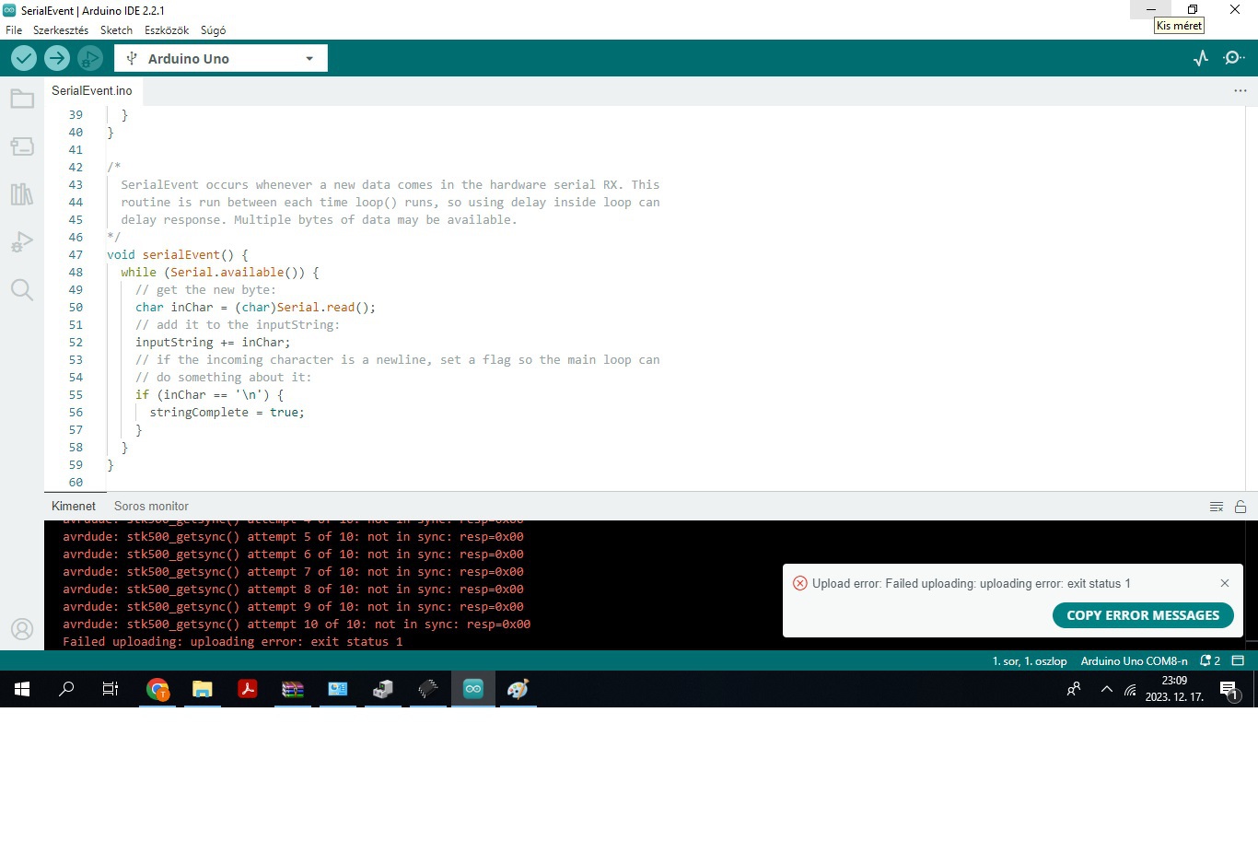The width and height of the screenshot is (1258, 864).
Task: Open the Debug sidebar icon
Action: coord(22,242)
